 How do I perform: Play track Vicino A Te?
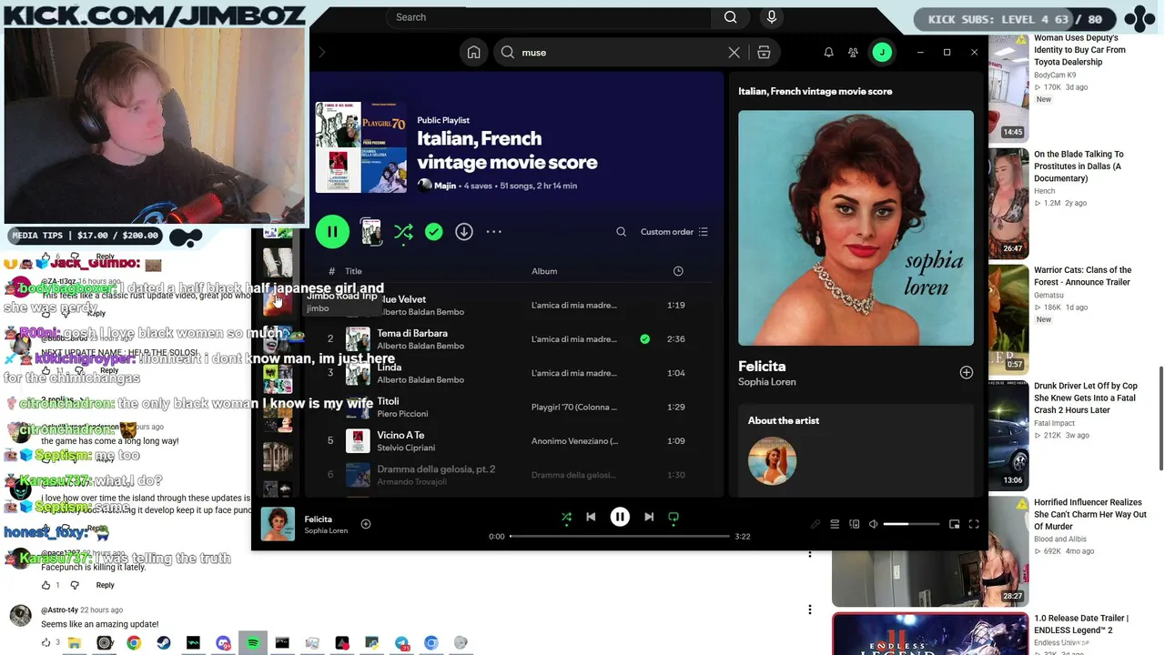(x=400, y=435)
